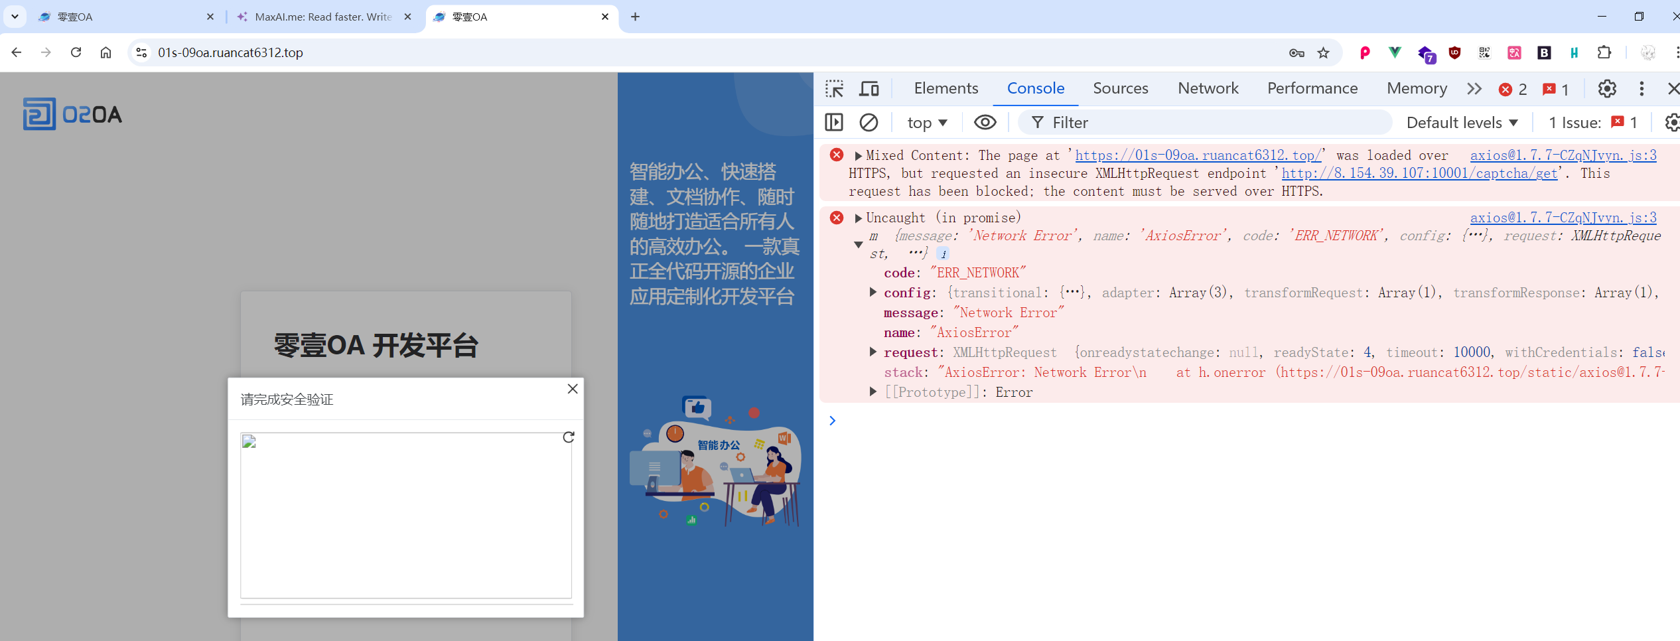Image resolution: width=1680 pixels, height=641 pixels.
Task: Open the Sources tab
Action: point(1120,88)
